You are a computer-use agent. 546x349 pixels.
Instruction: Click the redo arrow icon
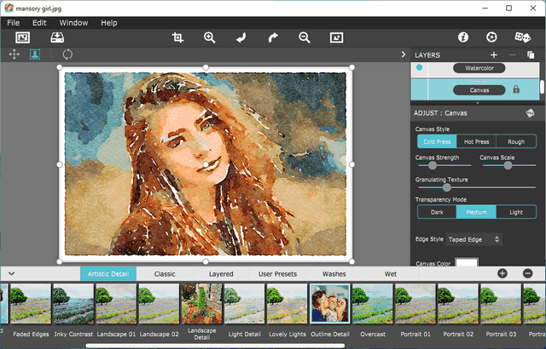coord(273,37)
